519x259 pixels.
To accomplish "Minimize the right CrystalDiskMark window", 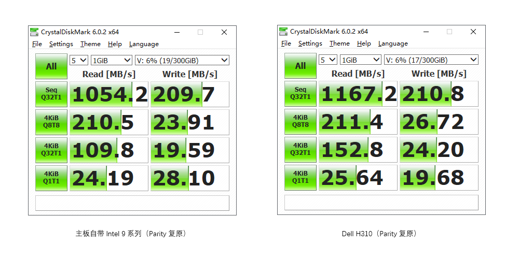I will 426,32.
